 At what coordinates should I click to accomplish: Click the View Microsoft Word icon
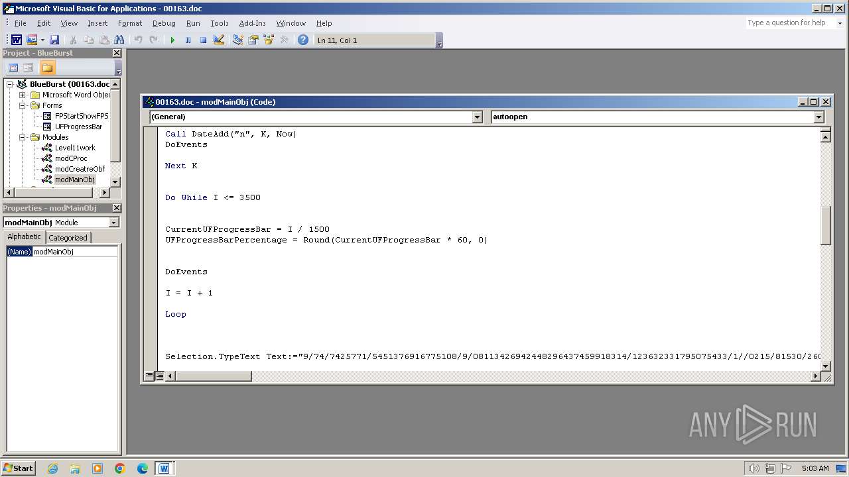[17, 40]
